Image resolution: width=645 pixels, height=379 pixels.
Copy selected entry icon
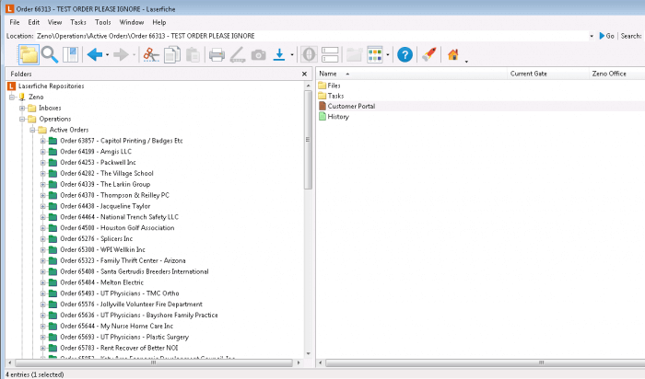coord(172,54)
